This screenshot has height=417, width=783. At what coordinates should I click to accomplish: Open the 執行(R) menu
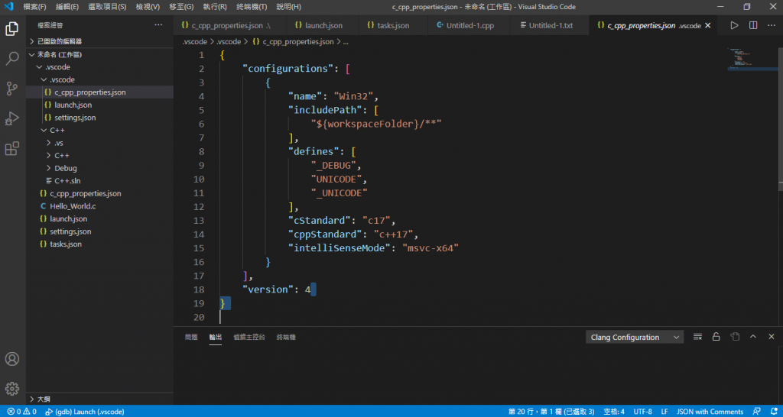215,7
